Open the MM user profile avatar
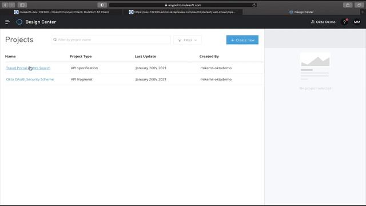366x206 pixels. 357,22
